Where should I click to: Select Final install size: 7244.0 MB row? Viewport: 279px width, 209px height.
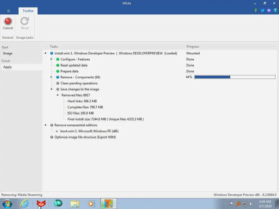coord(106,119)
